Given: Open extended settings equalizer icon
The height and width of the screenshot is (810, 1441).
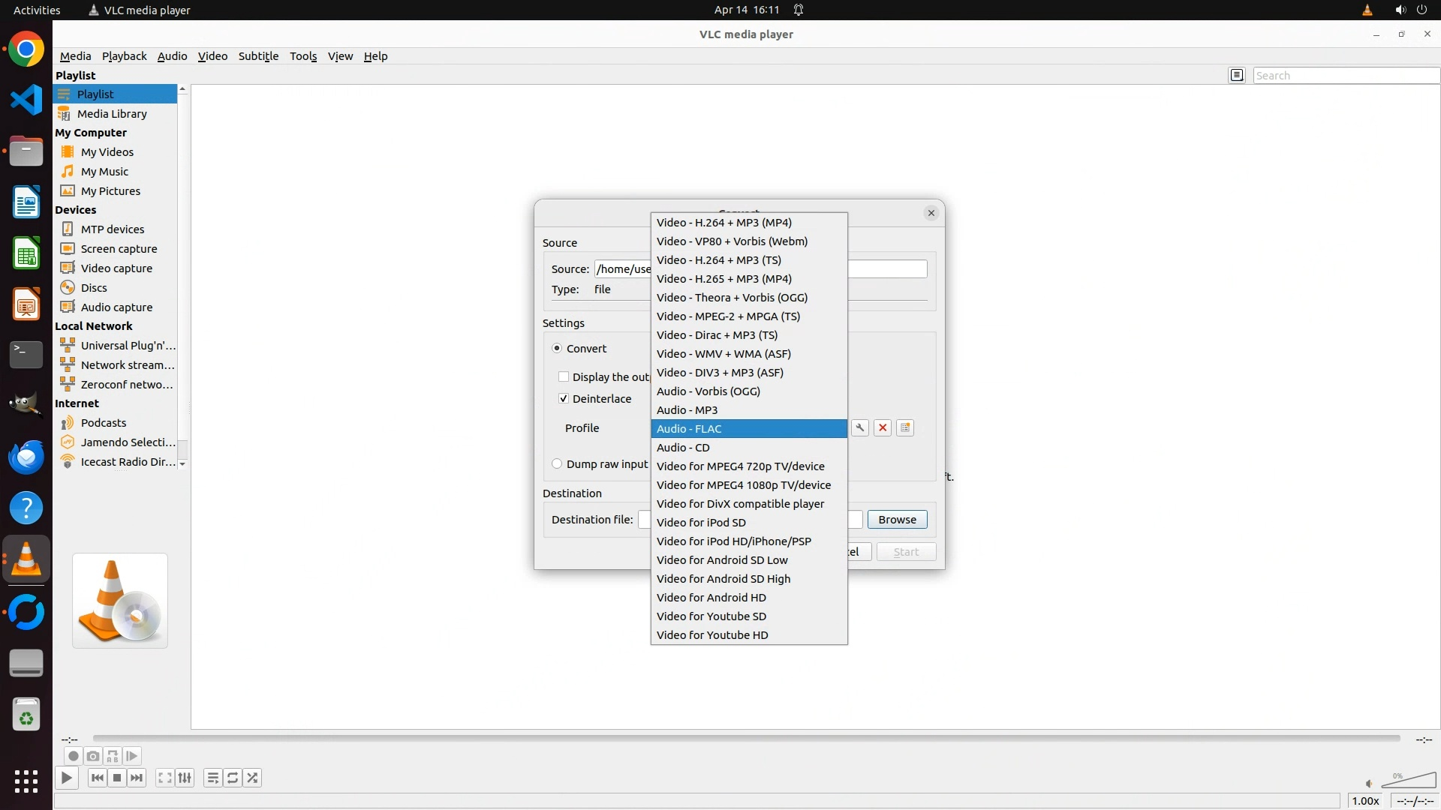Looking at the screenshot, I should (x=185, y=778).
